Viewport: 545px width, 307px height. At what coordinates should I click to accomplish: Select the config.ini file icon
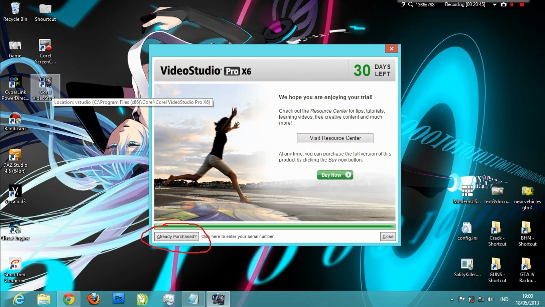(467, 231)
